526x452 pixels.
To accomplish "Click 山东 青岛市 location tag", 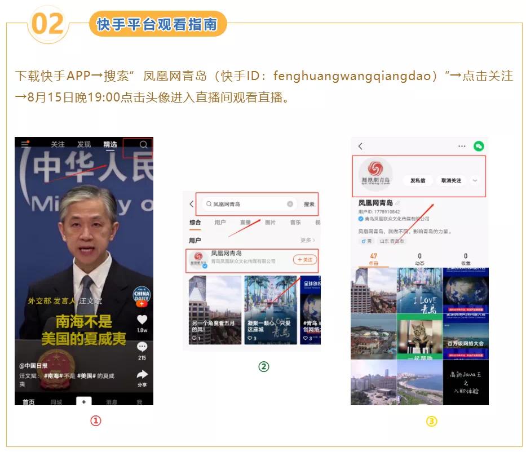I will (391, 241).
